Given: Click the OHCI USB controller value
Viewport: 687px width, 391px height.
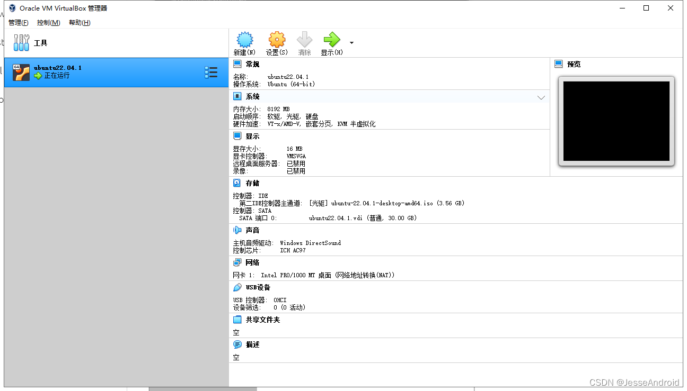Looking at the screenshot, I should (280, 300).
